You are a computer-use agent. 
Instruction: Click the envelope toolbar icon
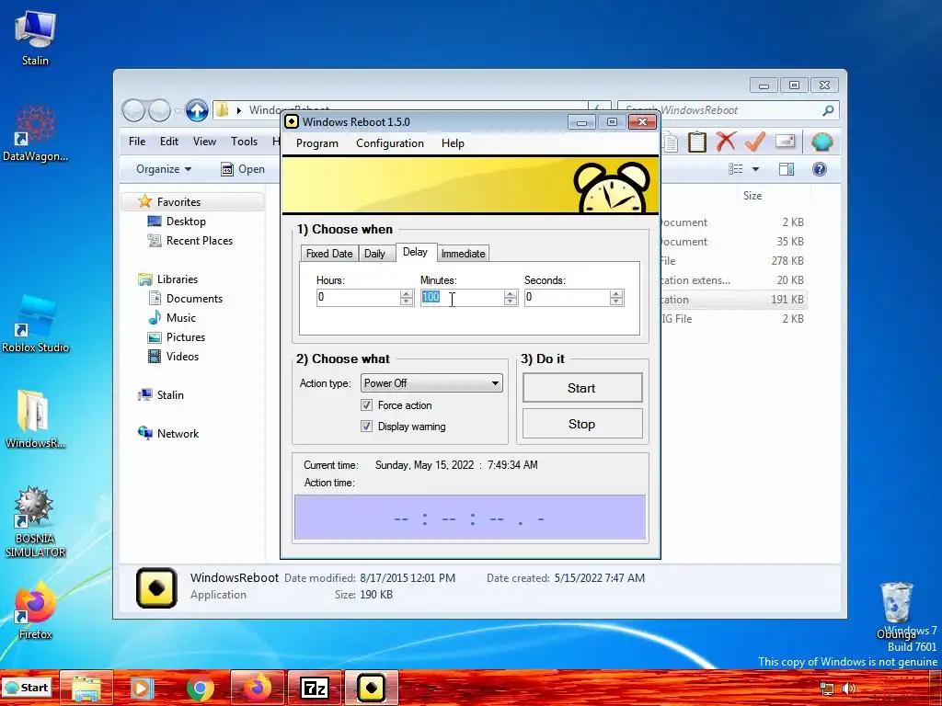(x=786, y=141)
